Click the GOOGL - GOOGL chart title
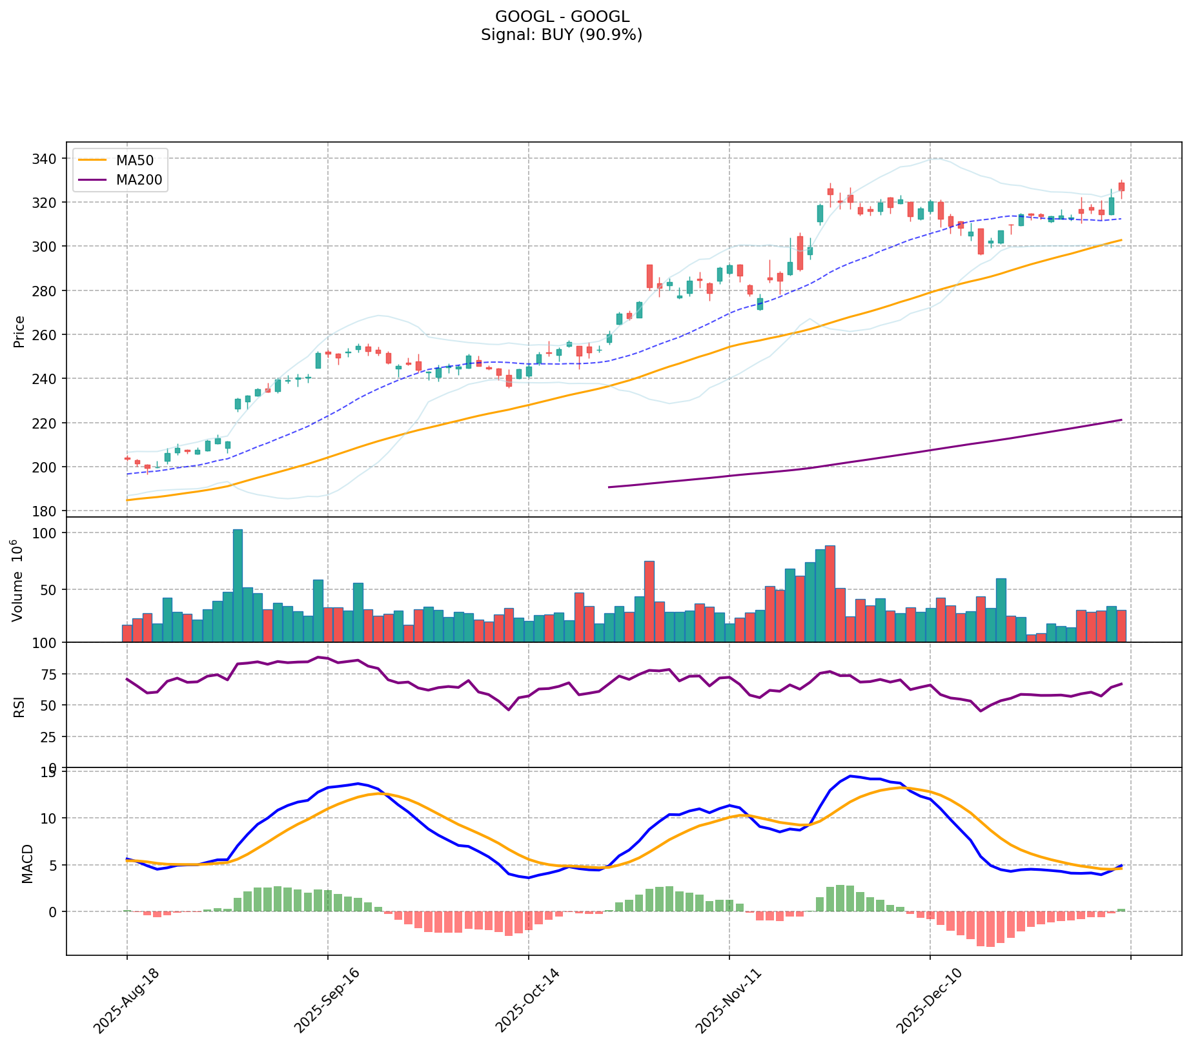This screenshot has width=1191, height=1045. pyautogui.click(x=562, y=17)
